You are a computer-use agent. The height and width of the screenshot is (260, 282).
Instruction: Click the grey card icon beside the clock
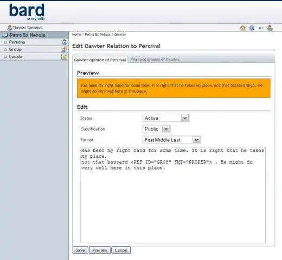click(261, 28)
